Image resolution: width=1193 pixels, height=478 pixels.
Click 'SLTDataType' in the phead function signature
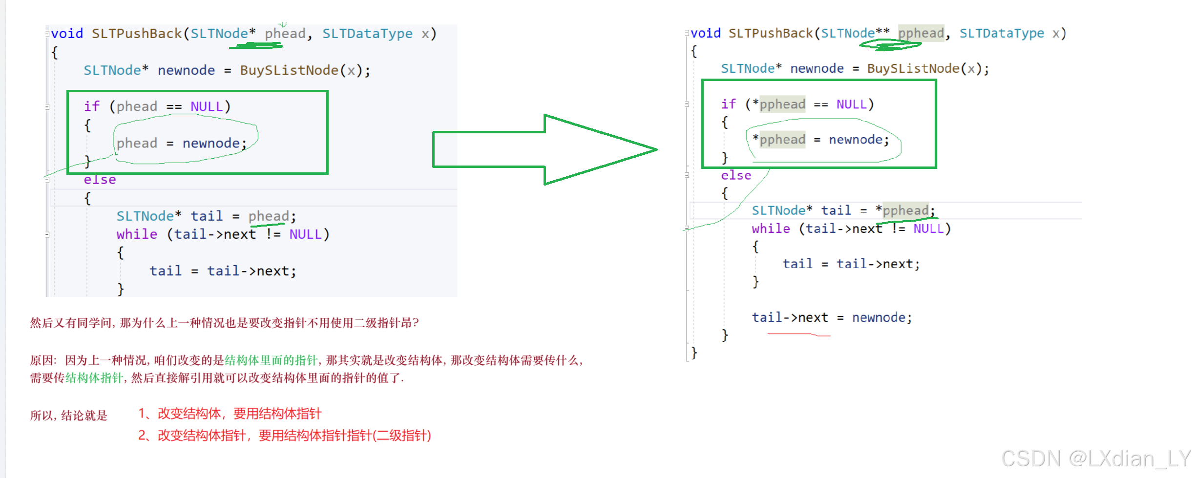tap(367, 34)
